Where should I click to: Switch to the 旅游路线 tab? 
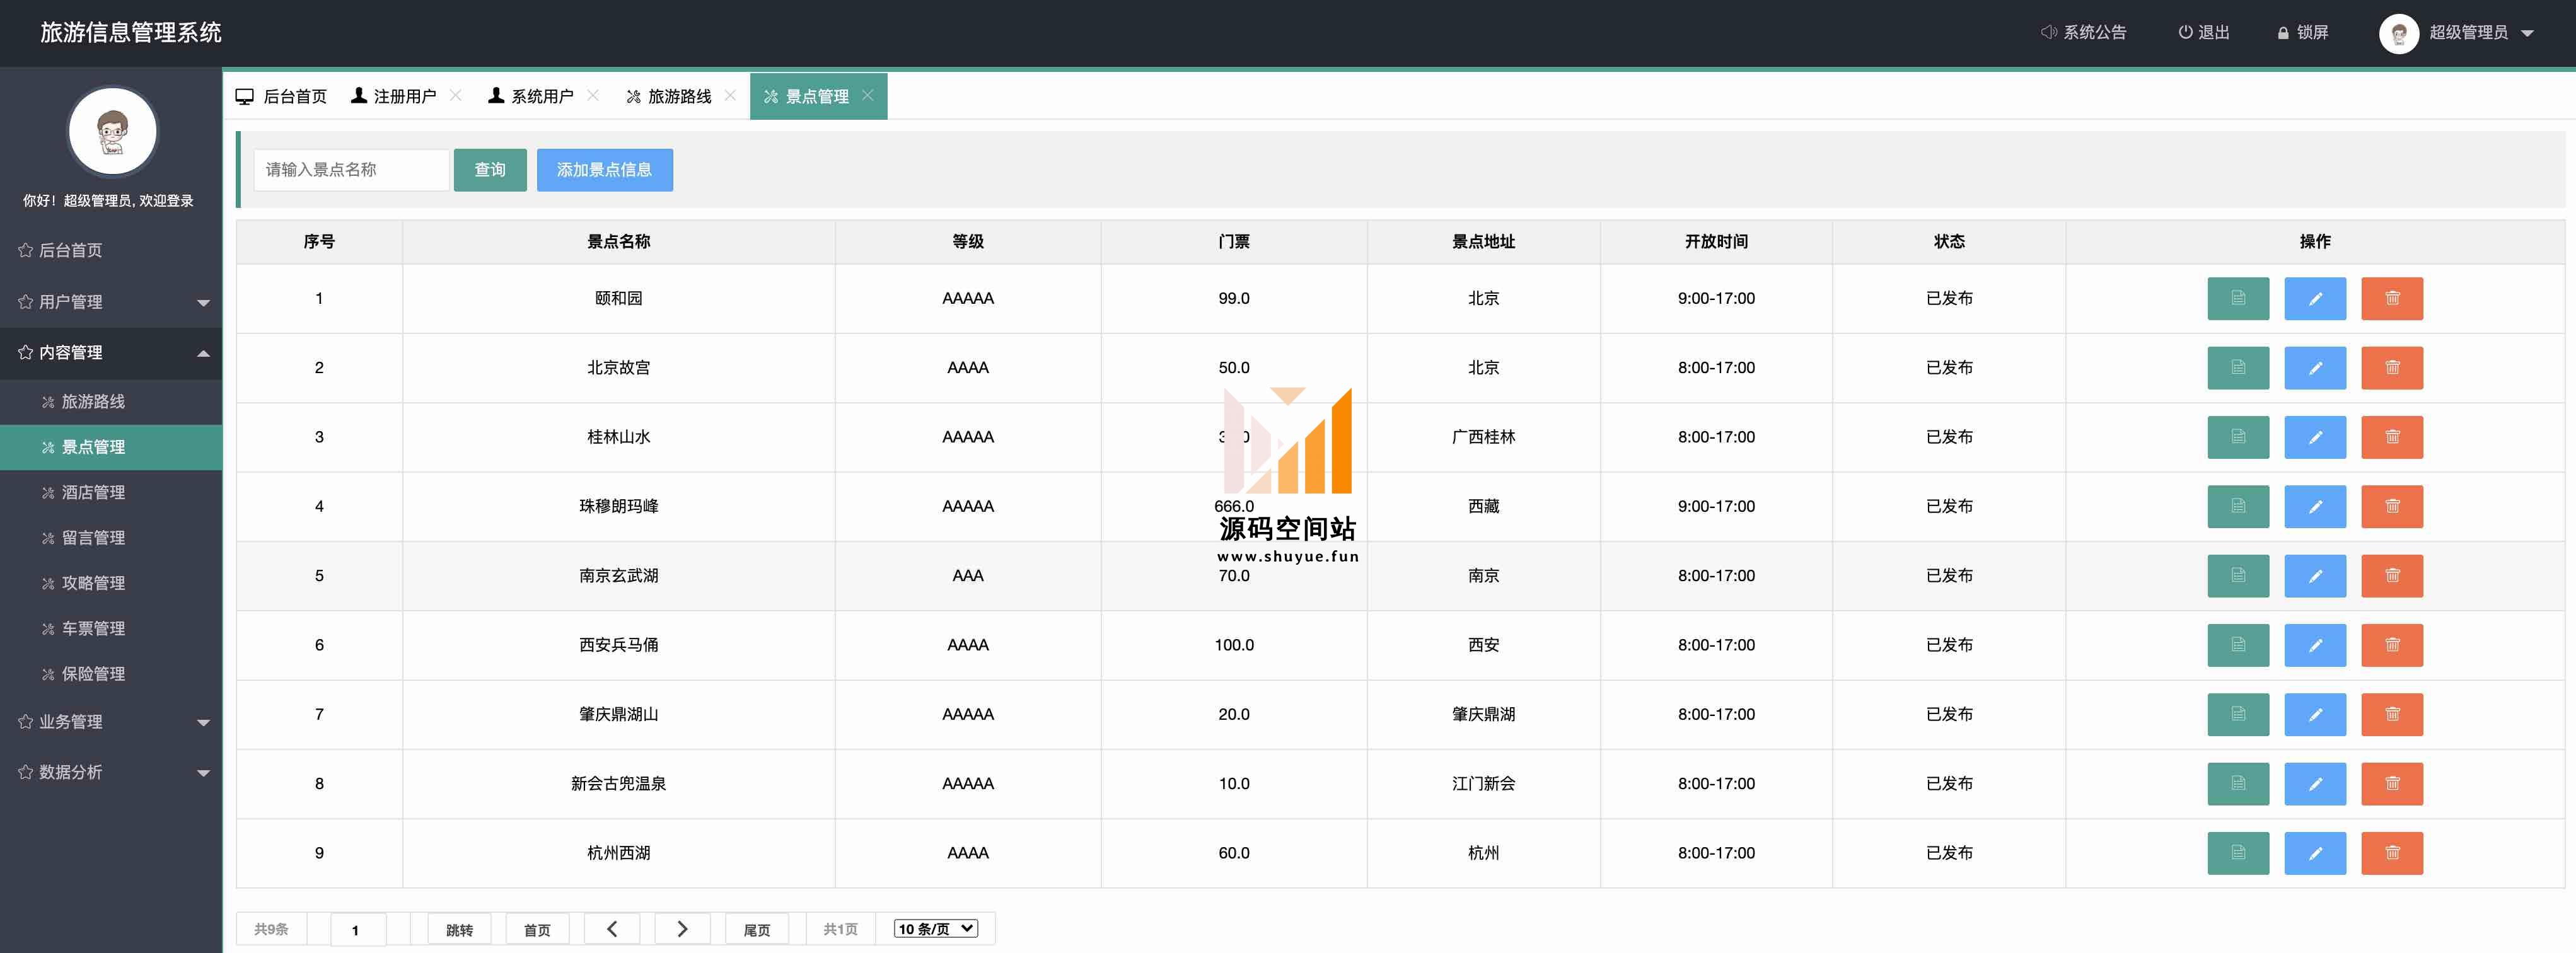(x=669, y=96)
